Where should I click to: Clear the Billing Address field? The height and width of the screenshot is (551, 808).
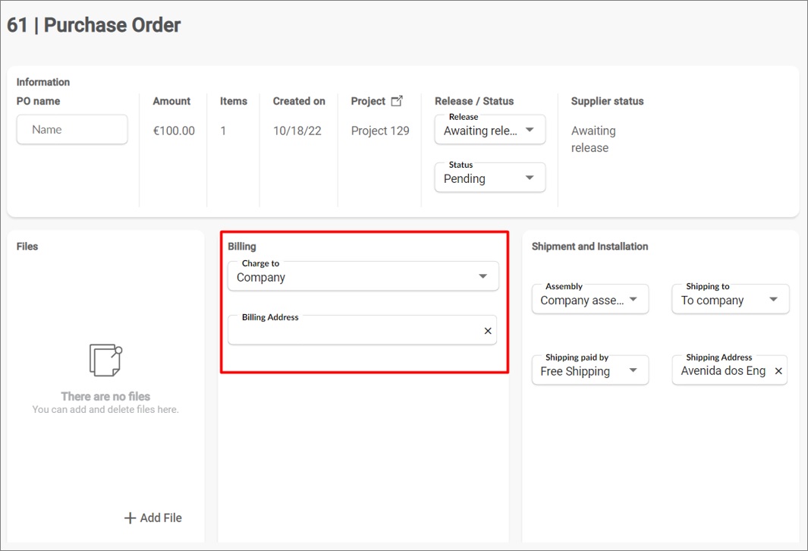(x=488, y=331)
